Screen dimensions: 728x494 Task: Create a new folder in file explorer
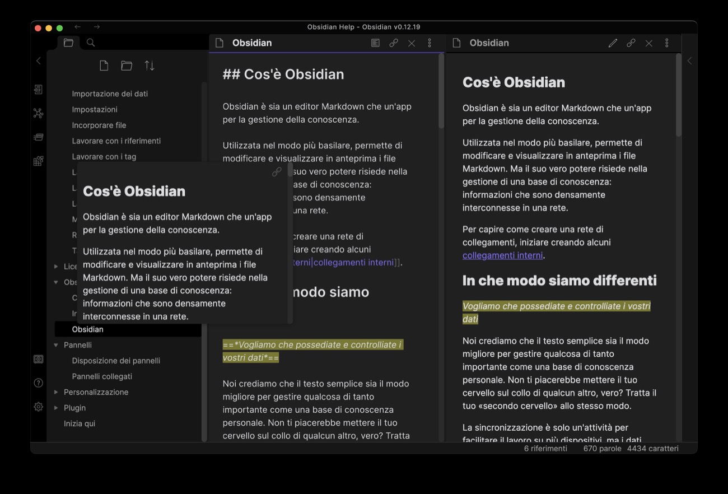click(127, 66)
